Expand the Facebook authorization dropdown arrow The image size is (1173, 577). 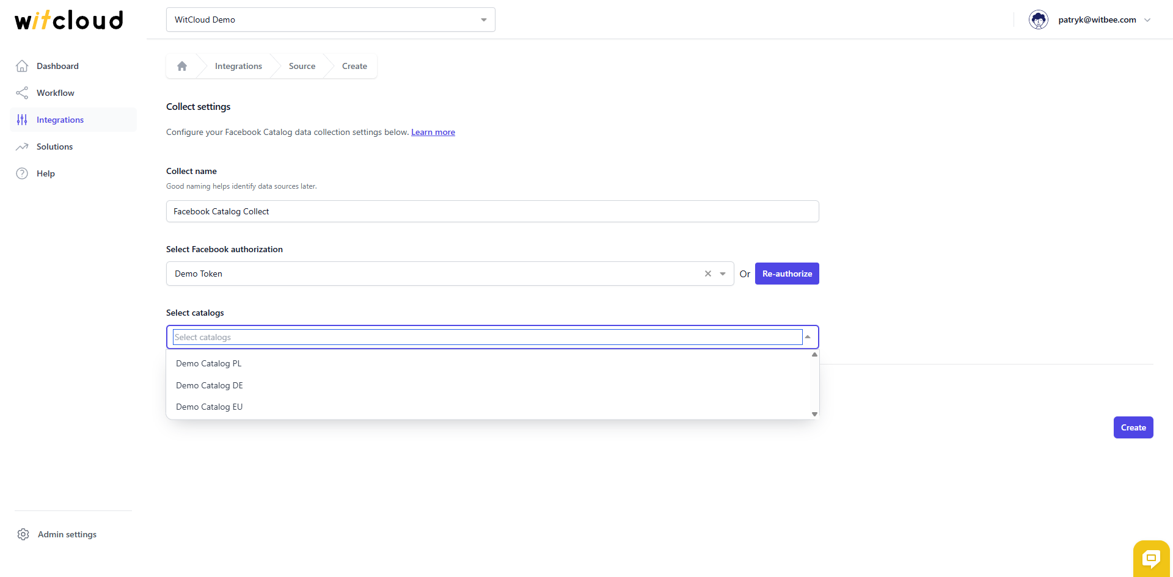click(723, 274)
